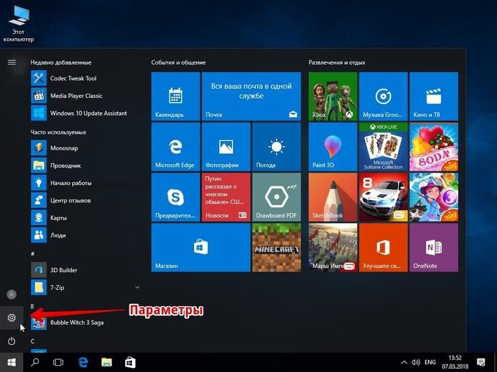Open the clock showing 13:52
Viewport: 497px width, 372px height.
tap(455, 362)
